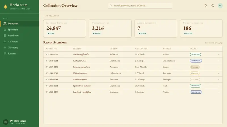
Task: Select accession HT-1847-0198
Action: pos(52,67)
